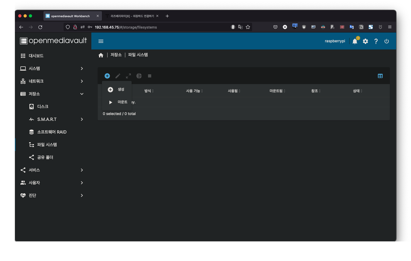
Task: Open the settings gear in header
Action: pos(365,41)
